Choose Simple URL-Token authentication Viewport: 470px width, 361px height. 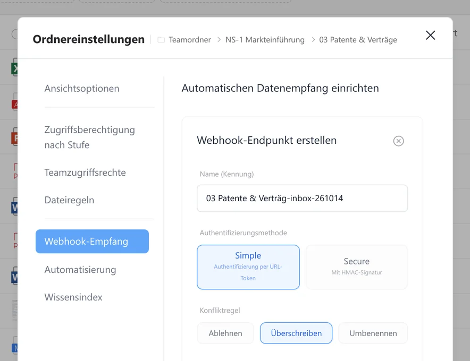coord(248,267)
